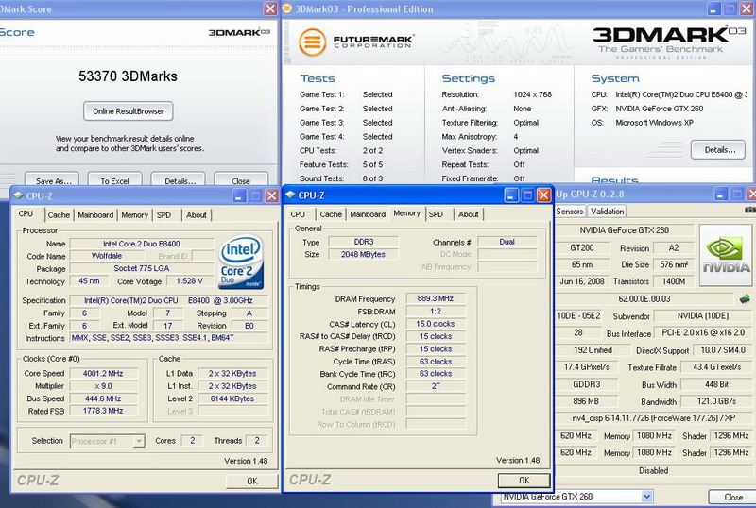Switch to CPU tab in CPU-Z Memory window
The width and height of the screenshot is (756, 508).
coord(298,214)
